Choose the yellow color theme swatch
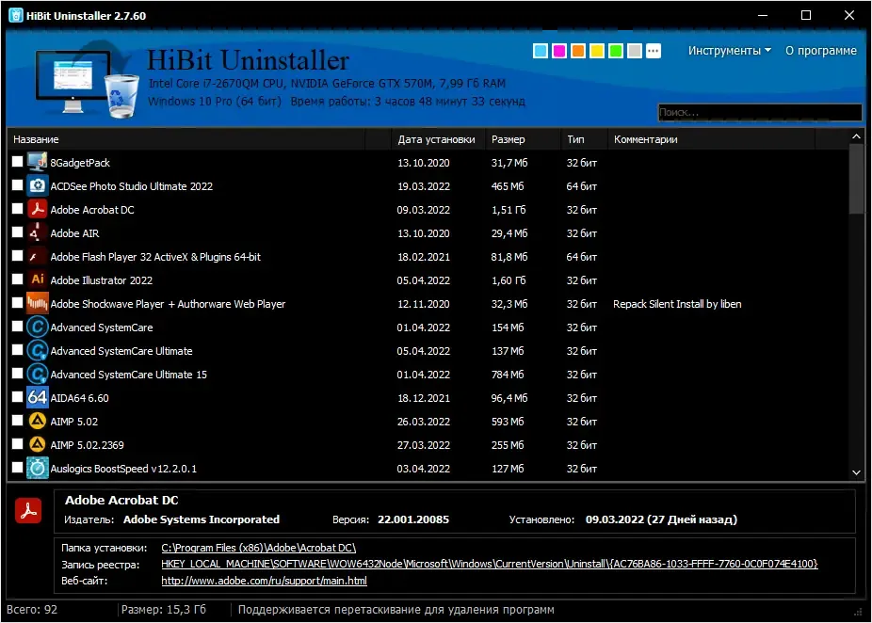The width and height of the screenshot is (872, 623). pyautogui.click(x=597, y=51)
